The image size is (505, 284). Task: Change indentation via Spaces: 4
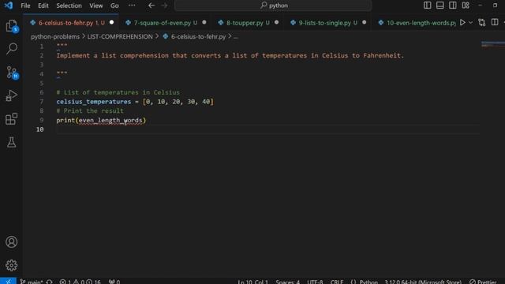287,282
